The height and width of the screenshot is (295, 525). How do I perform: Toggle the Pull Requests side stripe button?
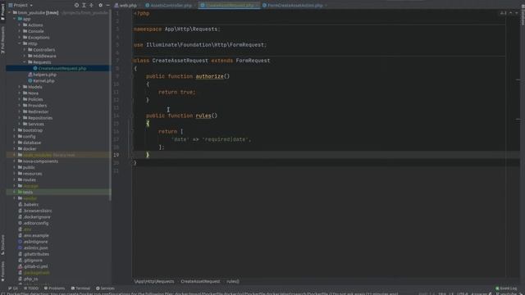point(2,40)
